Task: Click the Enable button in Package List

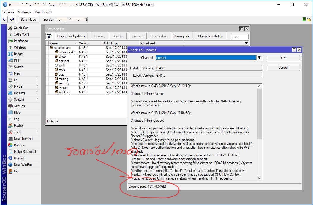Action: (x=99, y=36)
